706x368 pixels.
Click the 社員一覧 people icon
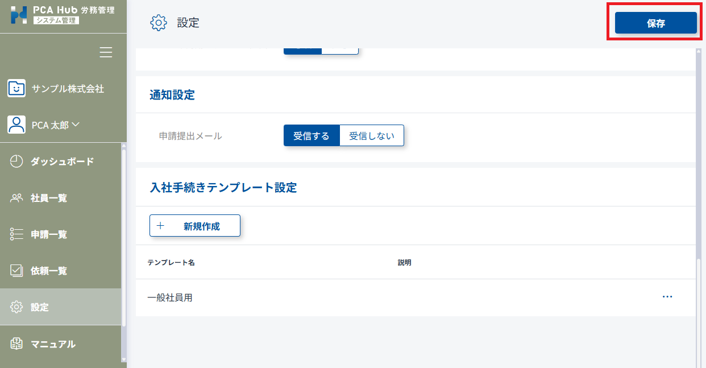(16, 198)
